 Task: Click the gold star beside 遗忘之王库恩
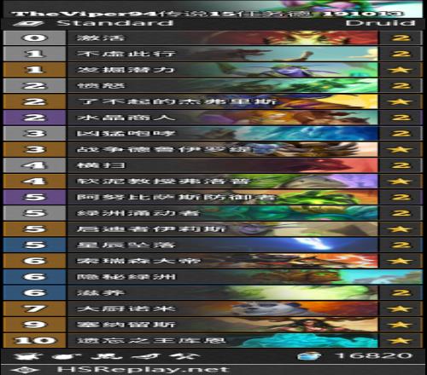[x=401, y=340]
